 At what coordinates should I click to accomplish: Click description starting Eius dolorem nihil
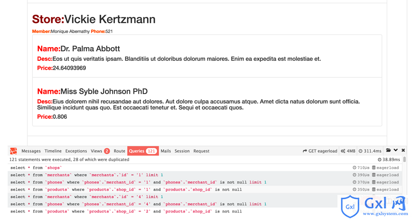point(199,105)
